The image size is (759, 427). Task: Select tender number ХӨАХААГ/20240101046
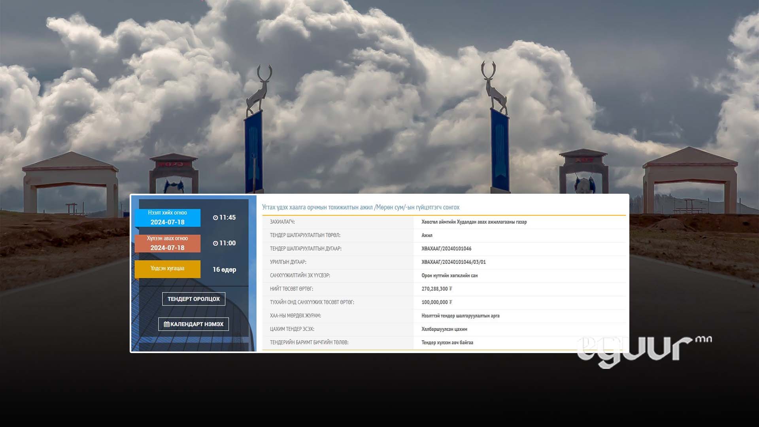tap(446, 249)
